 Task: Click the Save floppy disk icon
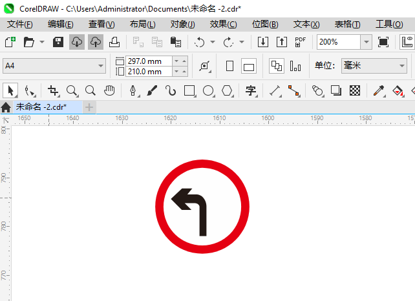click(x=58, y=42)
